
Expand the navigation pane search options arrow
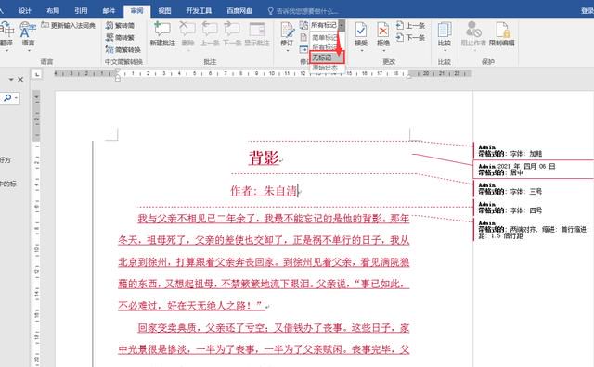[17, 98]
